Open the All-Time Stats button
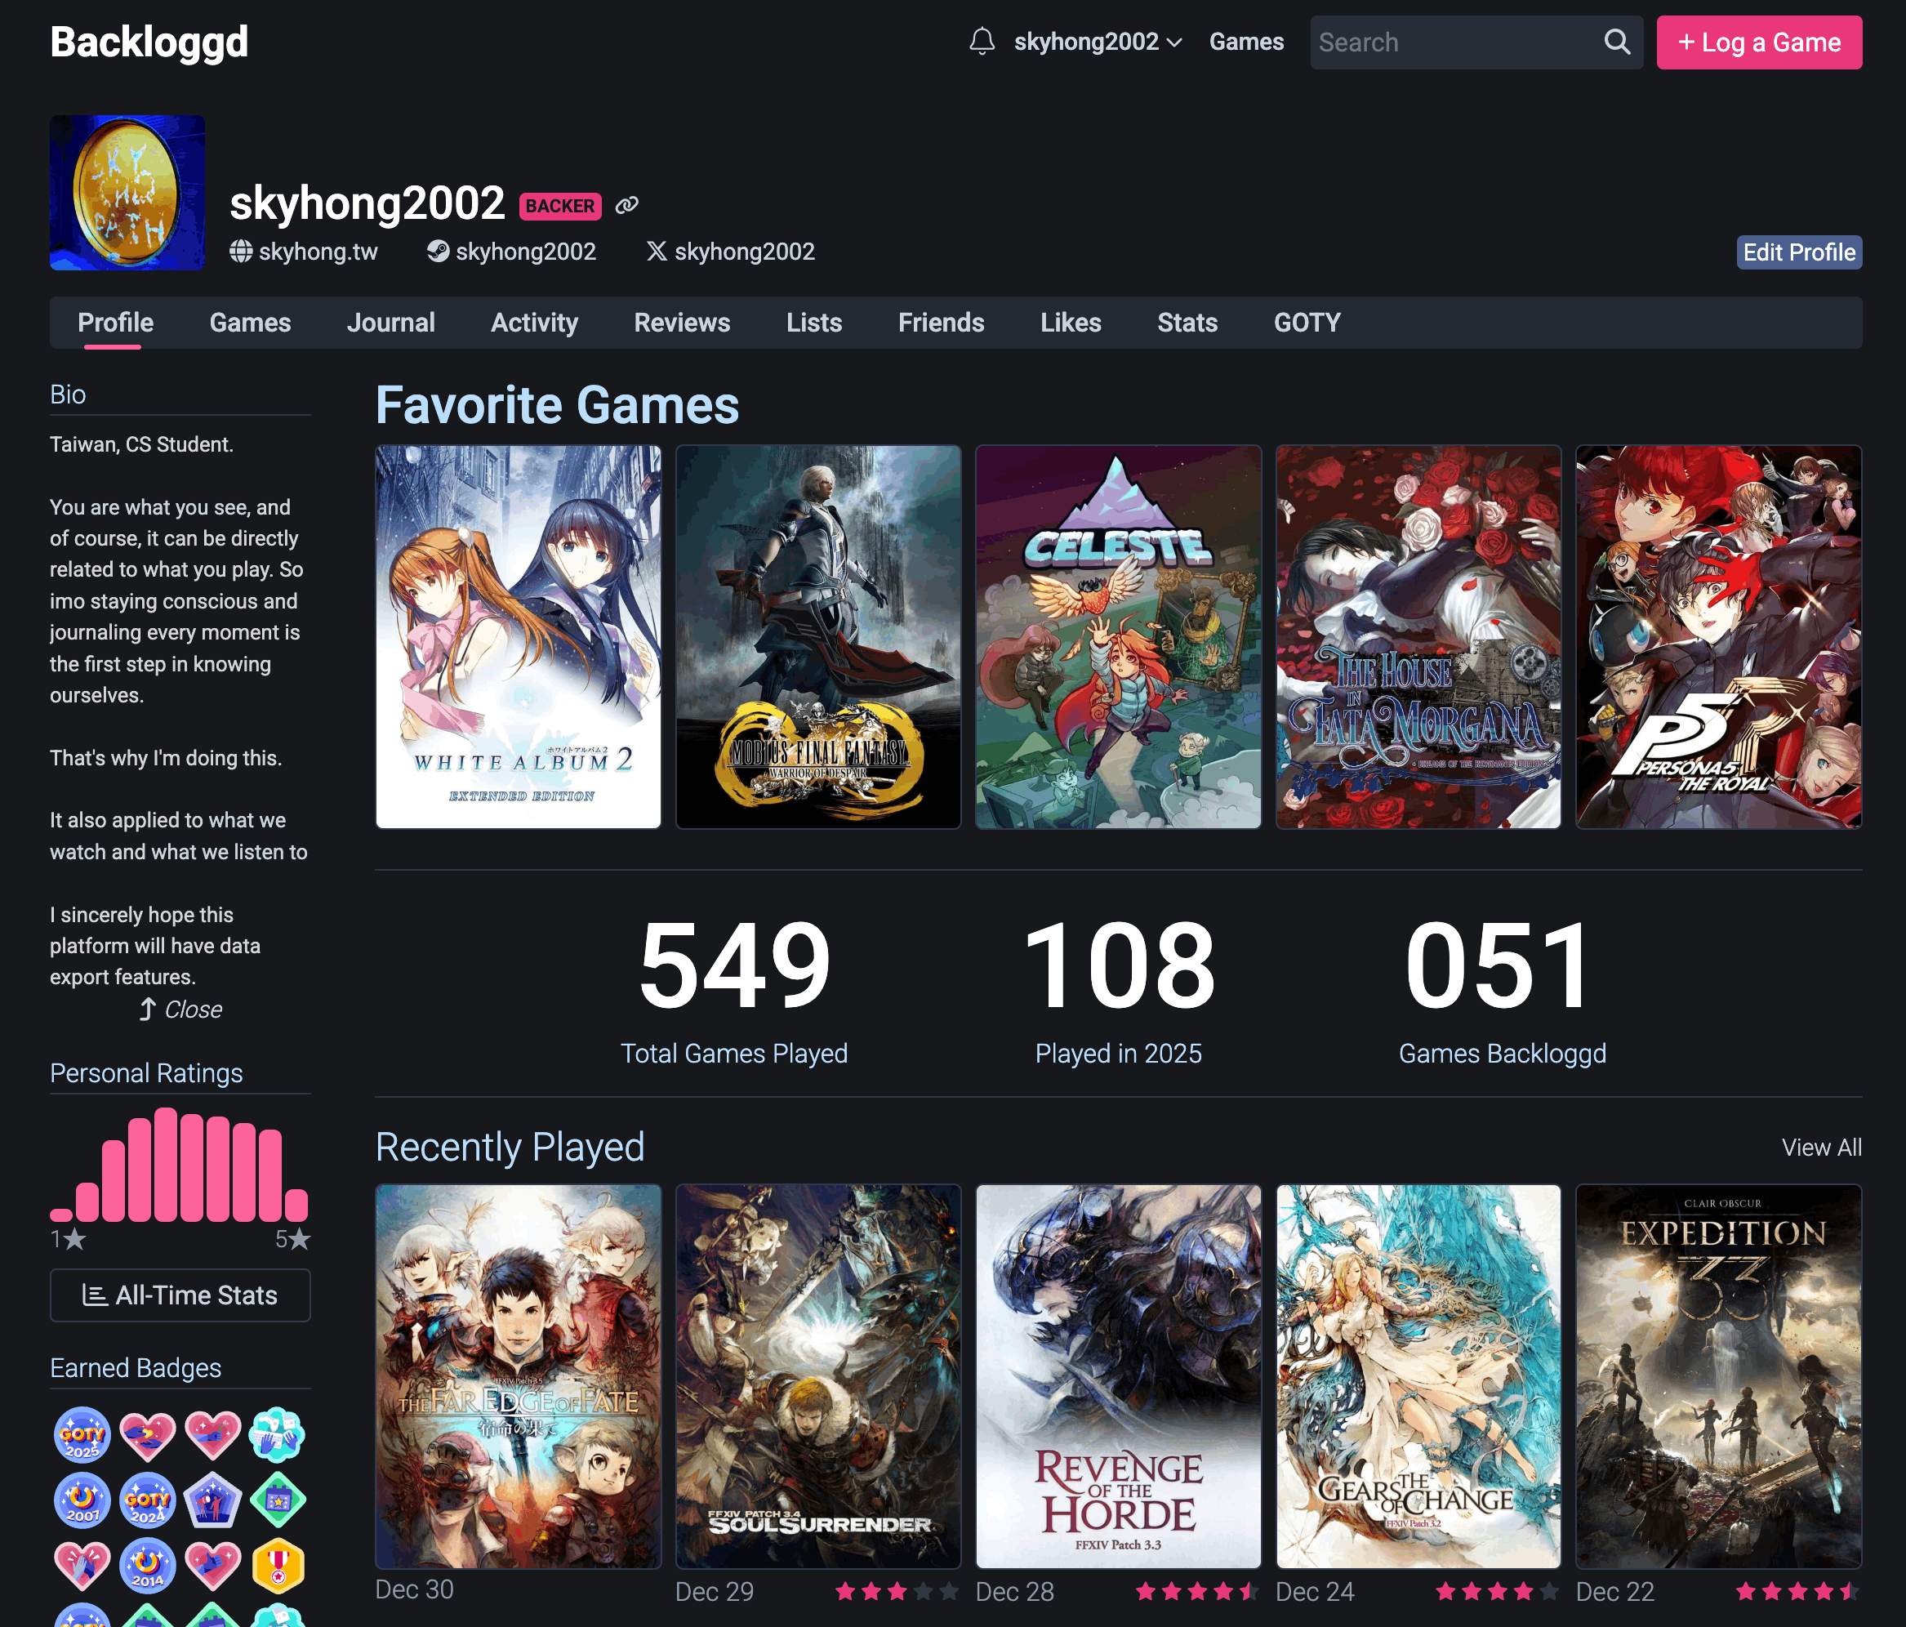Image resolution: width=1906 pixels, height=1627 pixels. pyautogui.click(x=180, y=1295)
